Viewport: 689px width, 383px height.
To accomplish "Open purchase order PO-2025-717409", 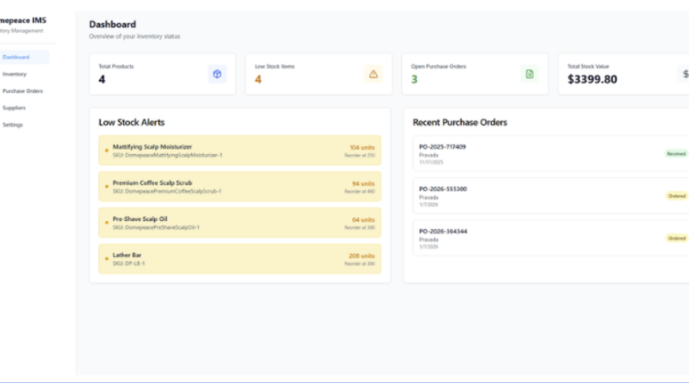I will [551, 154].
